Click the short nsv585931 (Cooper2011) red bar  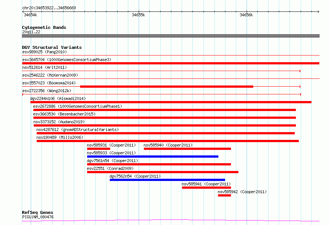99,149
